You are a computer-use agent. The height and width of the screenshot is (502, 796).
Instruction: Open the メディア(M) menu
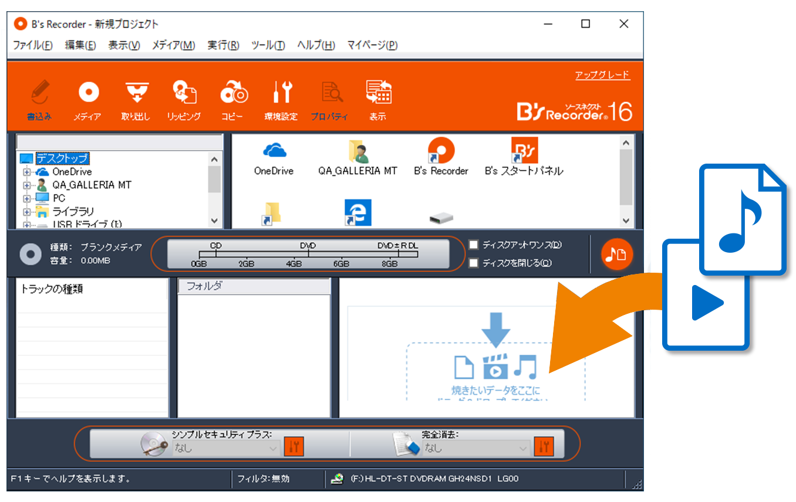pyautogui.click(x=173, y=45)
